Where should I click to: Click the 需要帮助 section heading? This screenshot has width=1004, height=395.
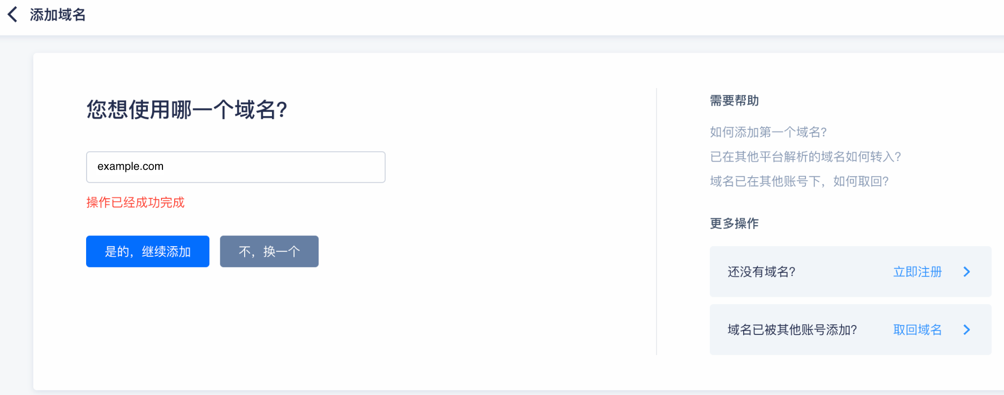[734, 101]
